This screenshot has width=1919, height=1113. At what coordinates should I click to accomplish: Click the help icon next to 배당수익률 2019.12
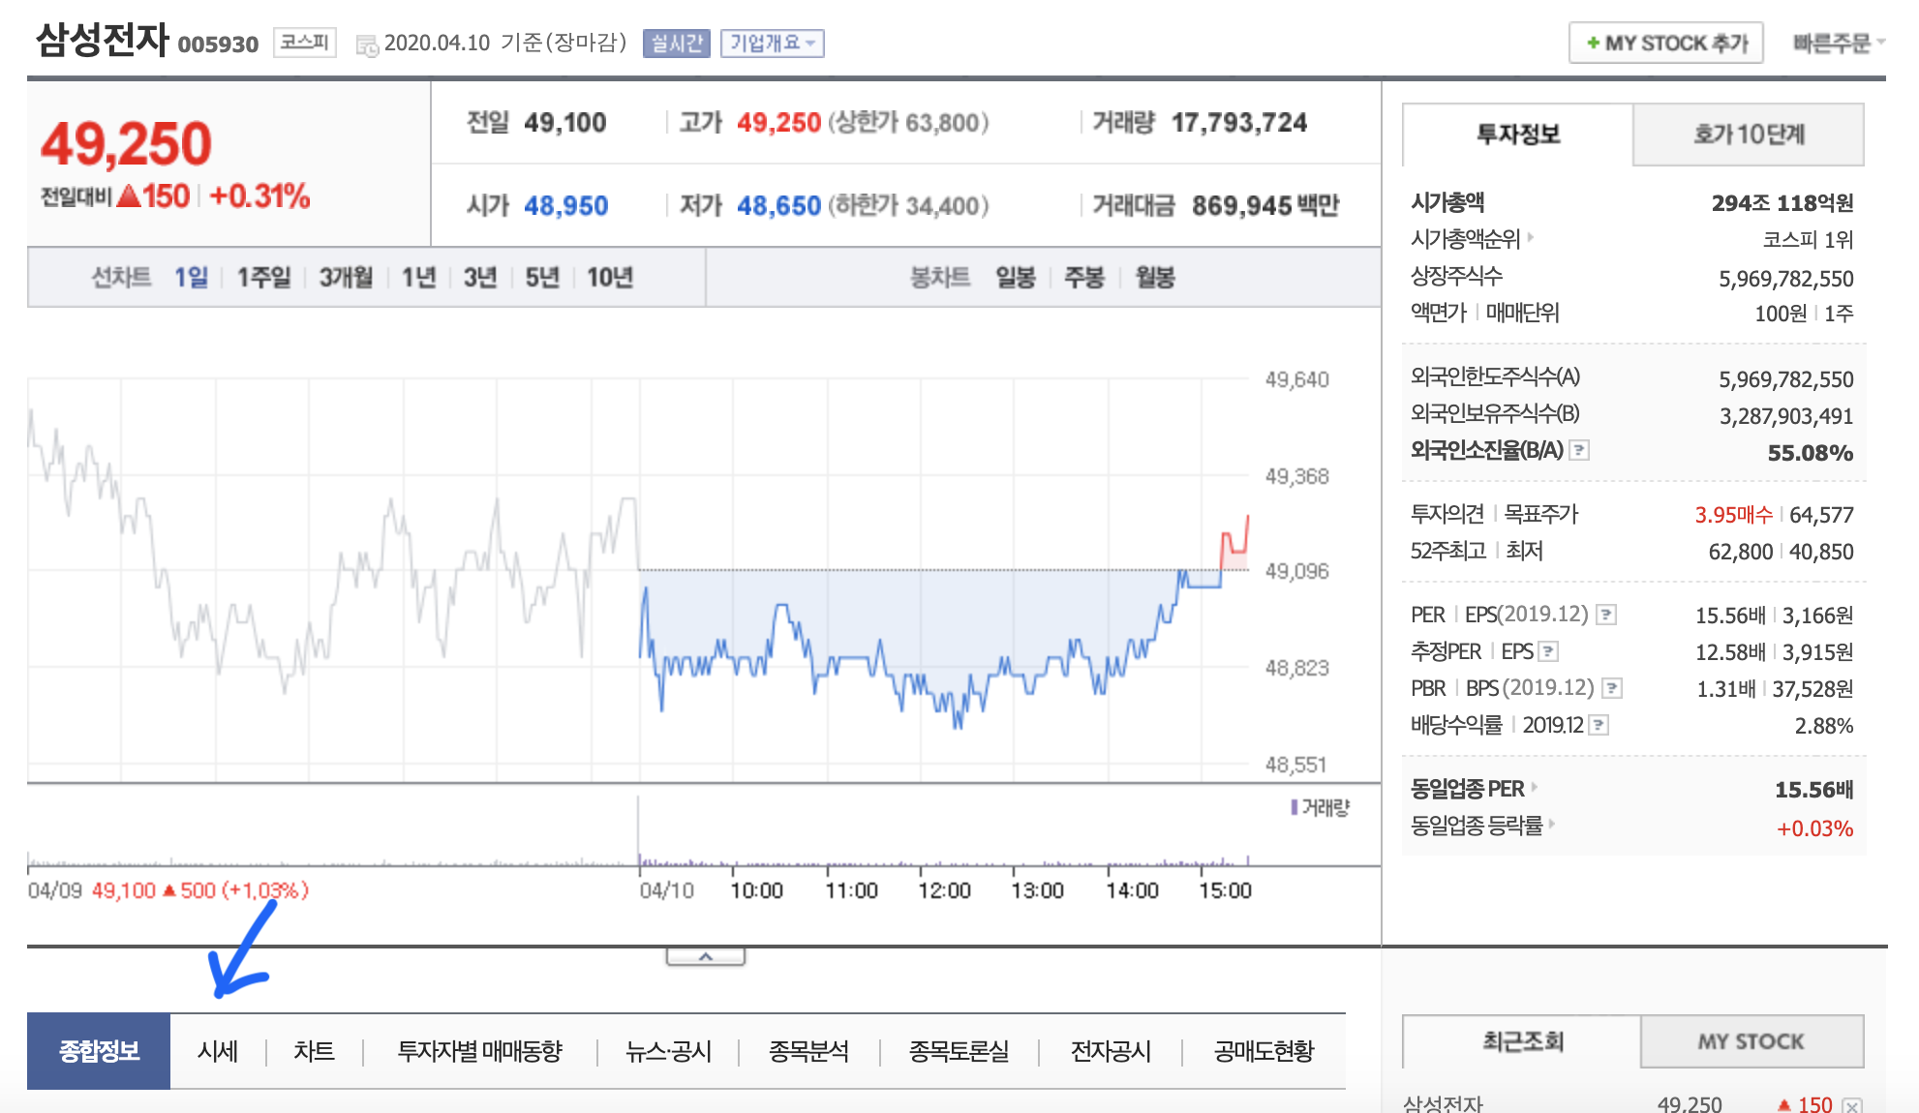coord(1599,725)
